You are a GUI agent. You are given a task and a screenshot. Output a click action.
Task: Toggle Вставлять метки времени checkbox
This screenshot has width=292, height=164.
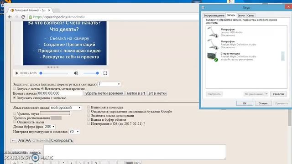pos(42,89)
